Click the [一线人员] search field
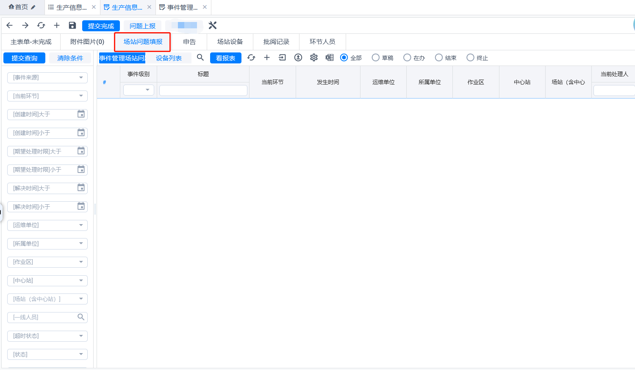 click(x=42, y=317)
